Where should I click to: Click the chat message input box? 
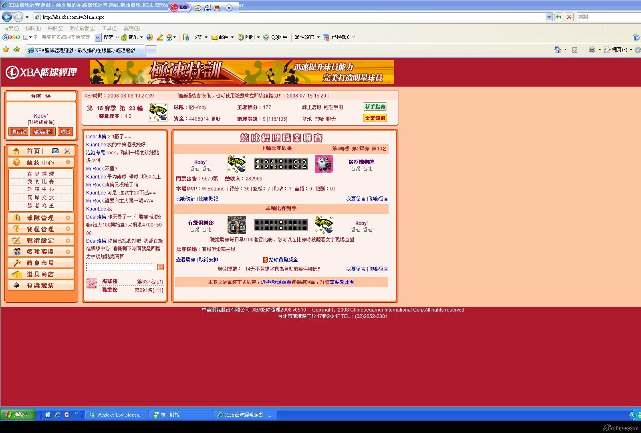point(120,267)
